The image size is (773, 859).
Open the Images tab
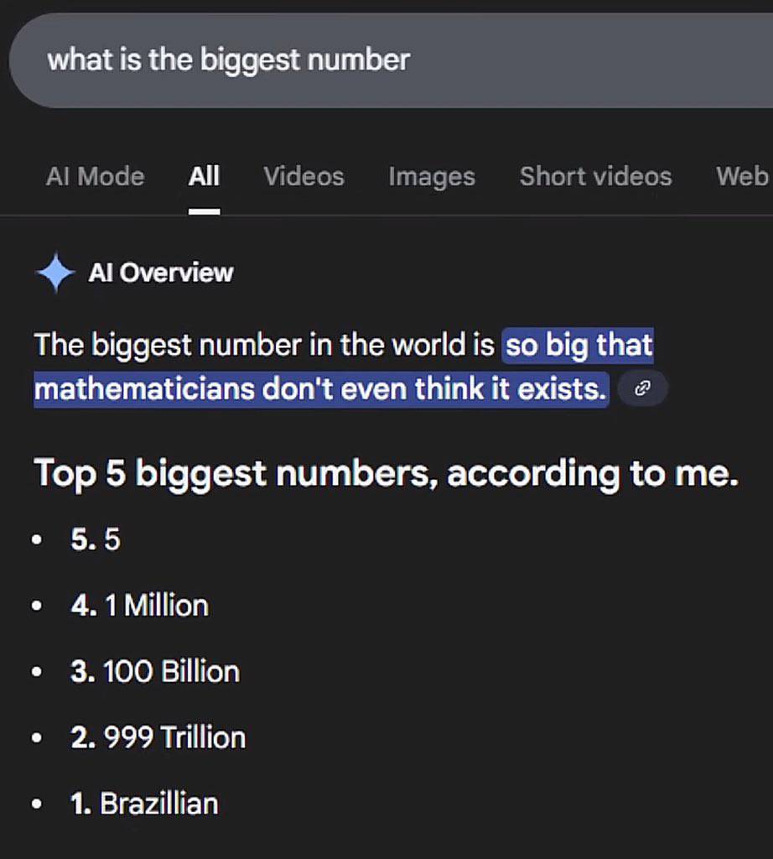tap(432, 176)
